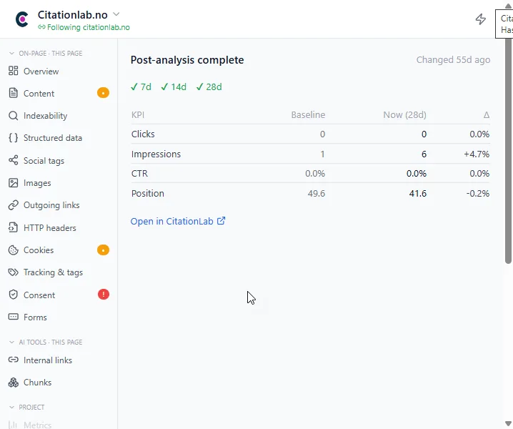Select the 7d checkpoint

pyautogui.click(x=141, y=87)
